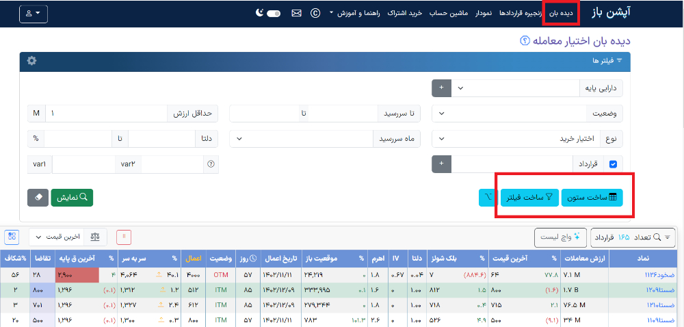Click plus button beside دارایی پایه
Image resolution: width=684 pixels, height=327 pixels.
pos(441,88)
